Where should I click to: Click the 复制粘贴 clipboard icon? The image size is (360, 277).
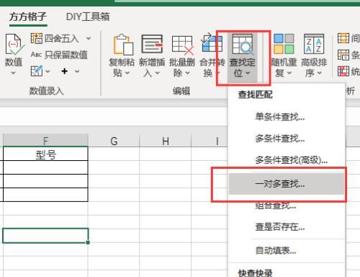click(123, 45)
